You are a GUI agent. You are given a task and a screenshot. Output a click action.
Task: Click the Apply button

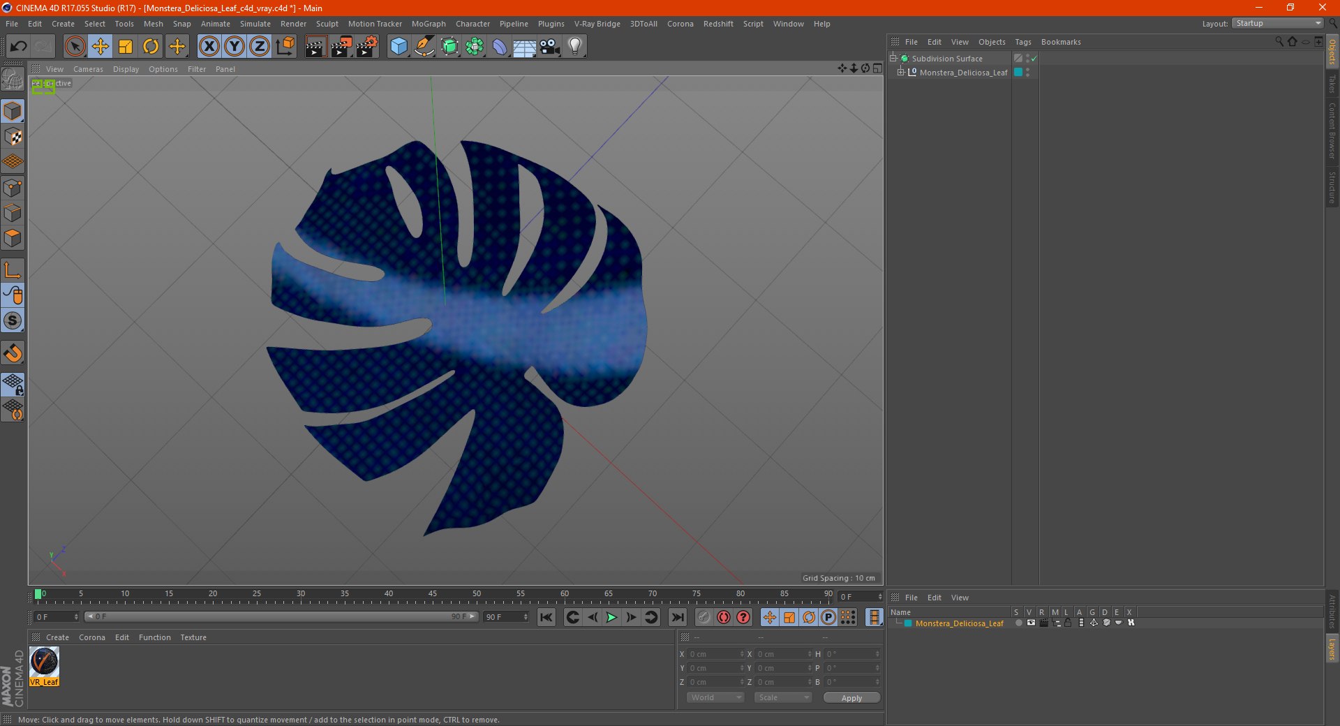(851, 697)
